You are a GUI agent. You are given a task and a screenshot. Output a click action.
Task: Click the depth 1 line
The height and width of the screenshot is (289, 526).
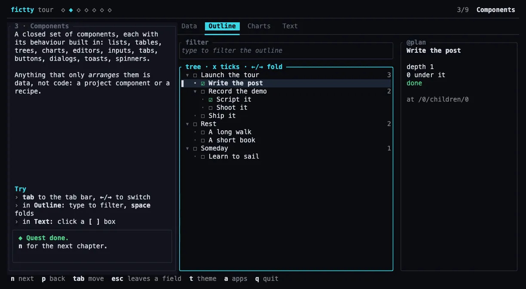(420, 67)
